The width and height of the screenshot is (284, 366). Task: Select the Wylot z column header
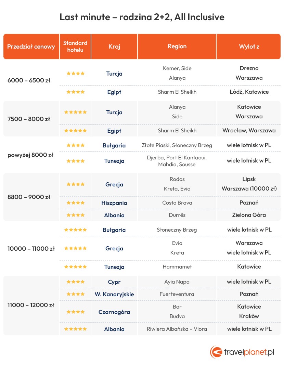tap(248, 47)
